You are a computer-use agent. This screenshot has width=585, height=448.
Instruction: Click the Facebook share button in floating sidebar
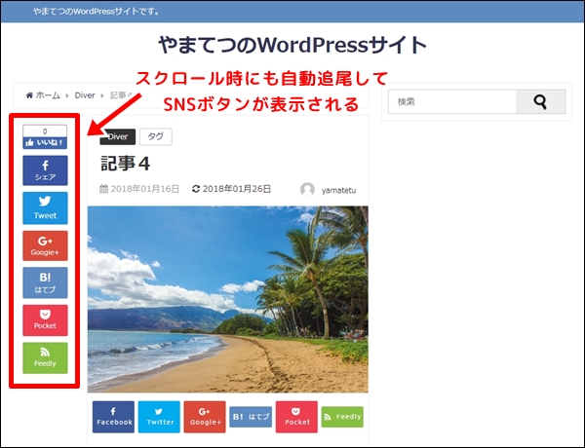[x=45, y=170]
